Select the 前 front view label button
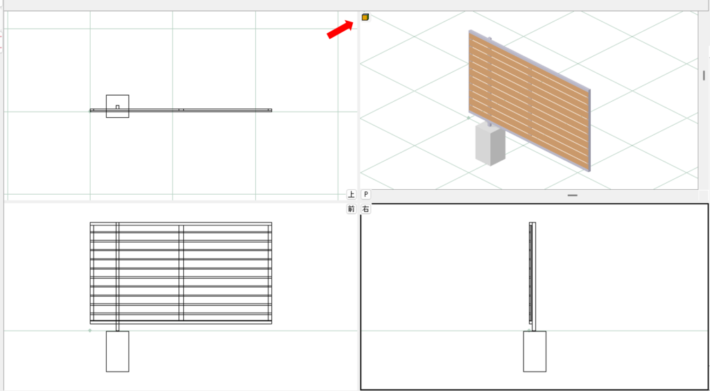Viewport: 710px width, 391px height. (x=352, y=209)
